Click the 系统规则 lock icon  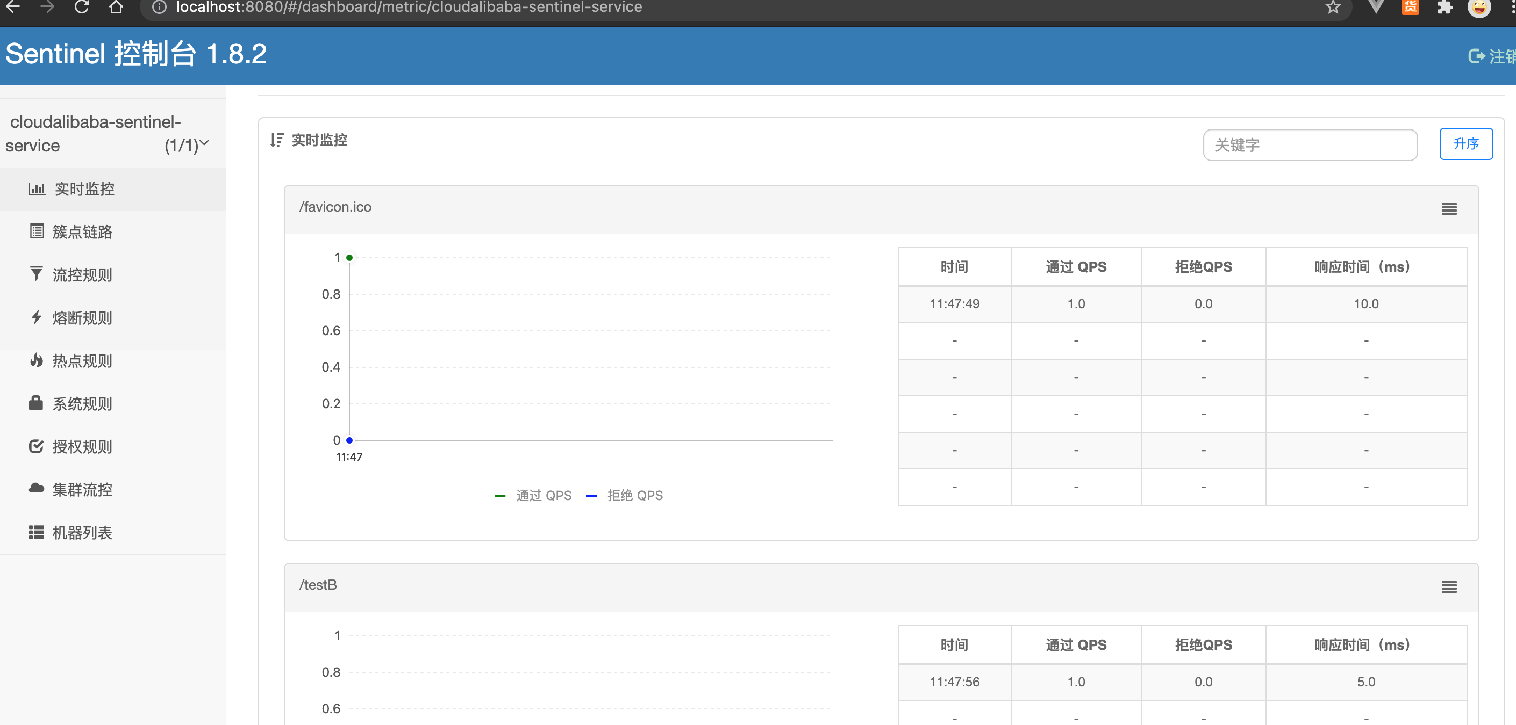point(36,403)
